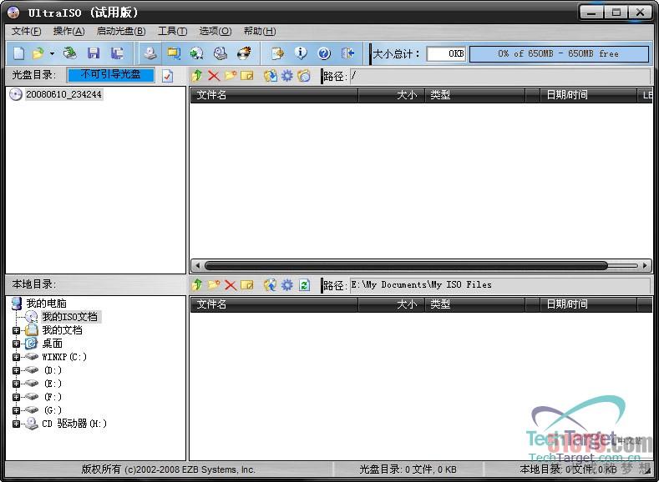Go up one folder in local pane
The image size is (659, 482).
[196, 285]
